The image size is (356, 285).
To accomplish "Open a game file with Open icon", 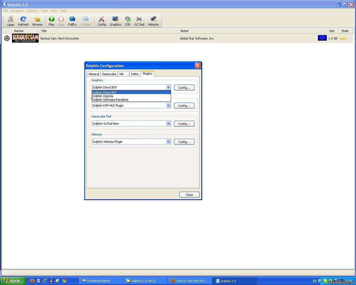I will 11,21.
